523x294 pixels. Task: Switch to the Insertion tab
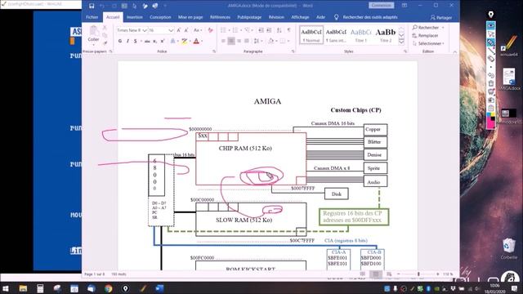click(x=135, y=17)
